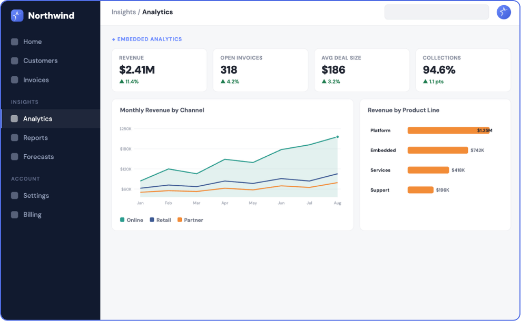
Task: Click the $742K Embedded value
Action: tap(477, 151)
